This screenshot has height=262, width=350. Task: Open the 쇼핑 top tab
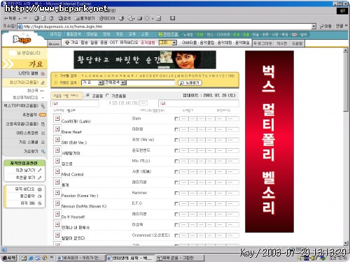145,34
